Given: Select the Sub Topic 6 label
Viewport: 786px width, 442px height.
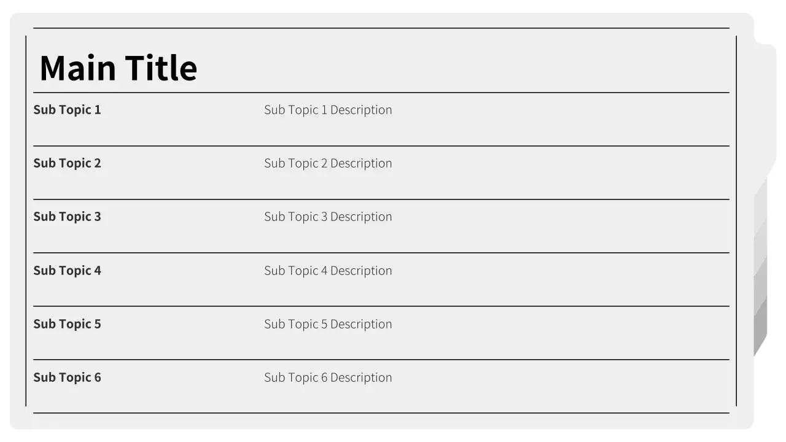Looking at the screenshot, I should point(67,378).
